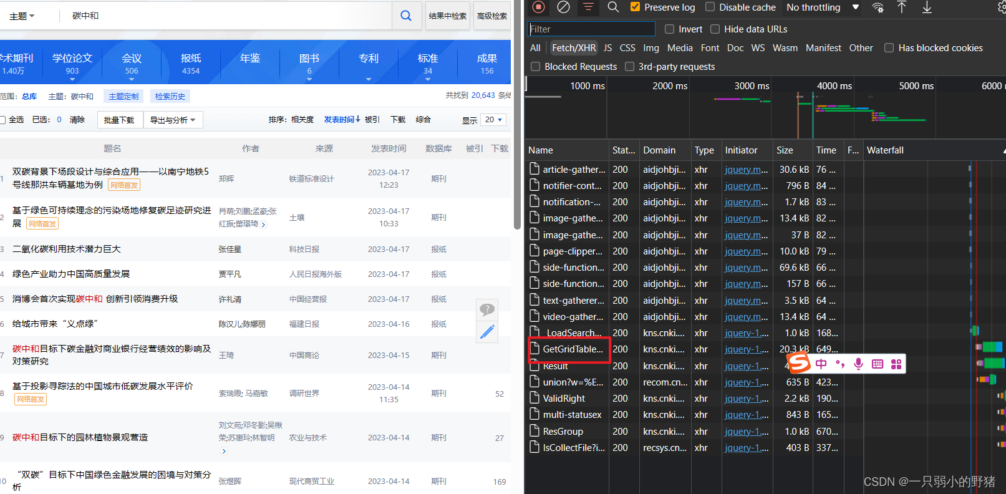Open the DevTools network search icon

click(x=613, y=7)
